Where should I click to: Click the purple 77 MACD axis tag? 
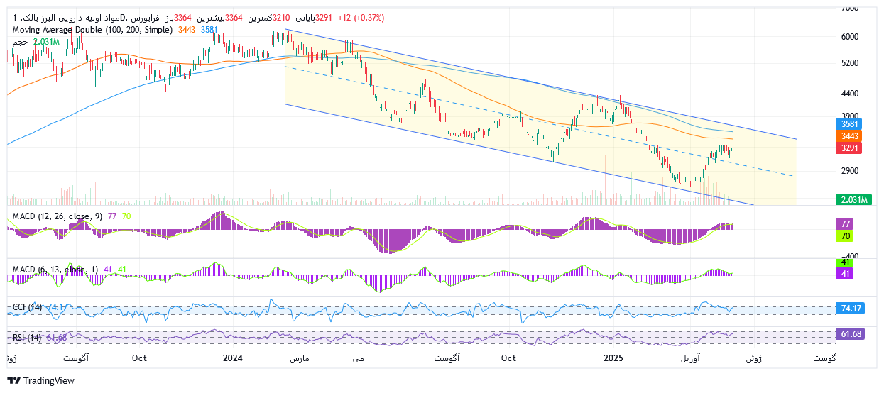(846, 223)
